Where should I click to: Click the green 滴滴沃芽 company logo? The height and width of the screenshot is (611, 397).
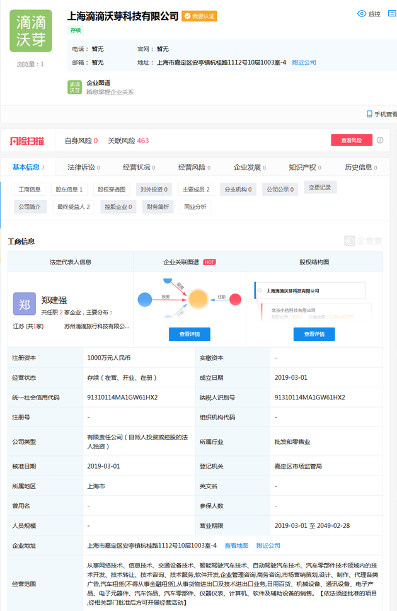click(x=31, y=31)
